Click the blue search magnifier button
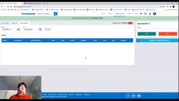 click(x=55, y=14)
